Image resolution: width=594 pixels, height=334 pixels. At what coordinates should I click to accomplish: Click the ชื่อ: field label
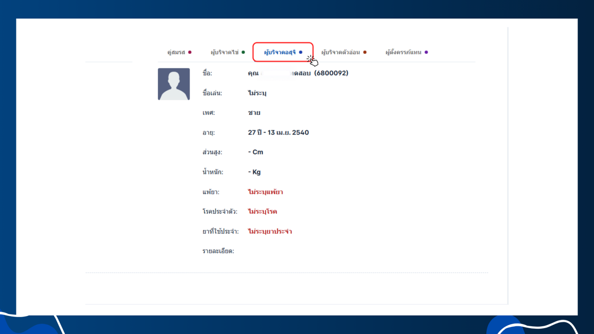pyautogui.click(x=207, y=73)
